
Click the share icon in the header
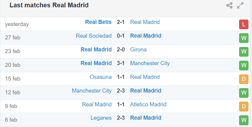click(229, 6)
